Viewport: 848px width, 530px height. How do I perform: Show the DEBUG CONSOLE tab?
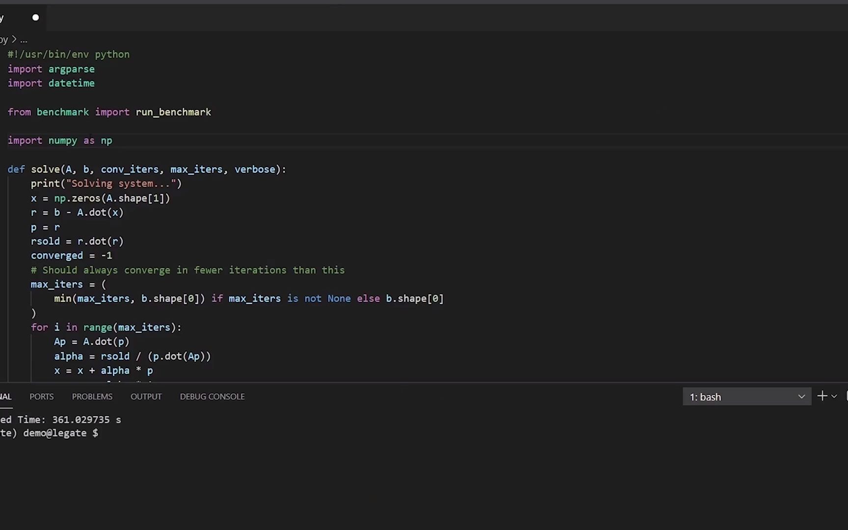(x=212, y=397)
